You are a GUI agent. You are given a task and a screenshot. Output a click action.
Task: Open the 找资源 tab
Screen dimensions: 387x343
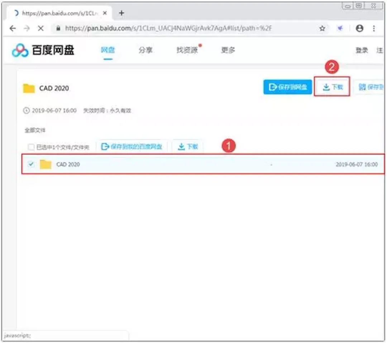187,50
